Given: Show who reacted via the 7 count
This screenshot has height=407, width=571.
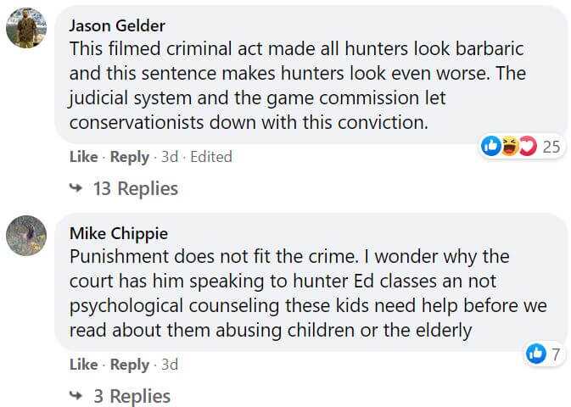Looking at the screenshot, I should click(556, 354).
